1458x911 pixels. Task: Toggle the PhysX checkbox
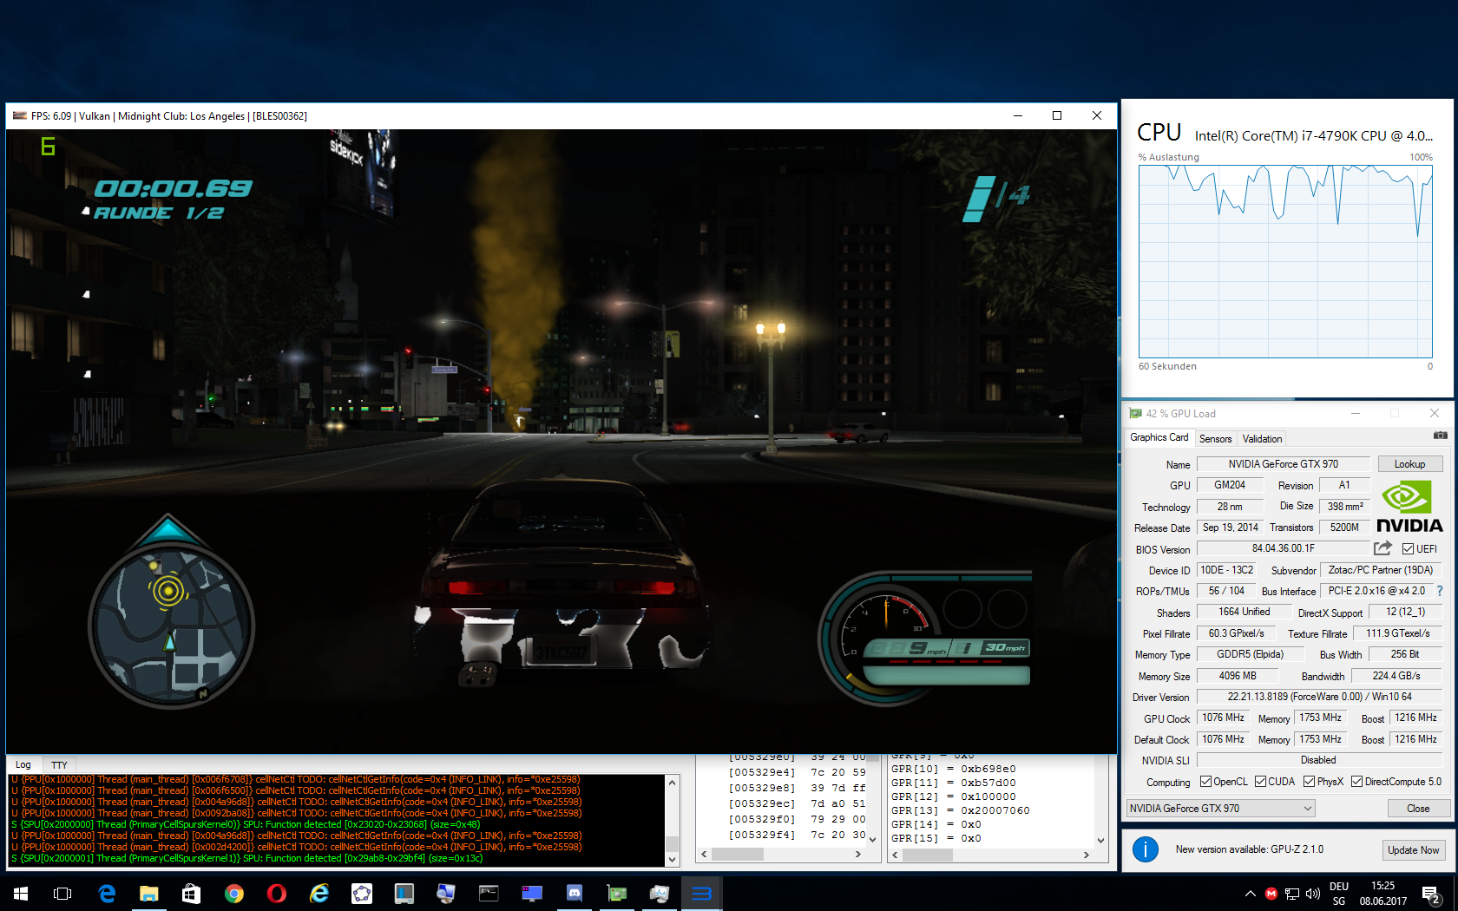click(x=1309, y=782)
